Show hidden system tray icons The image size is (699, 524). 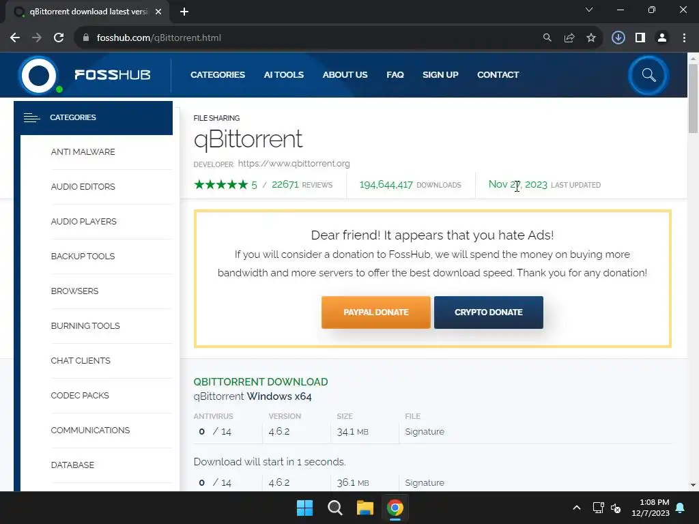pyautogui.click(x=576, y=508)
